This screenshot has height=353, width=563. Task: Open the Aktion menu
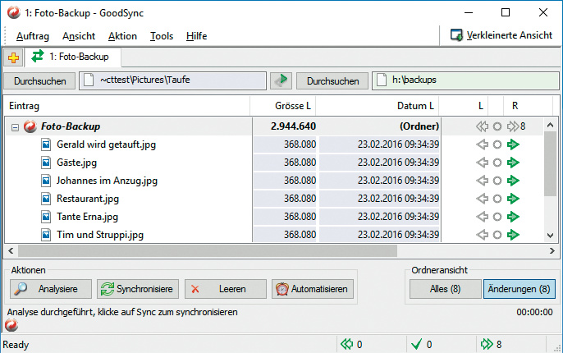(x=122, y=36)
